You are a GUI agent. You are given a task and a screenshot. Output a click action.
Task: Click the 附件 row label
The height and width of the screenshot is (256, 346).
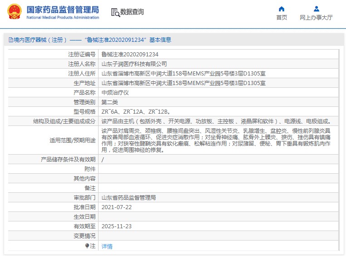click(90, 169)
